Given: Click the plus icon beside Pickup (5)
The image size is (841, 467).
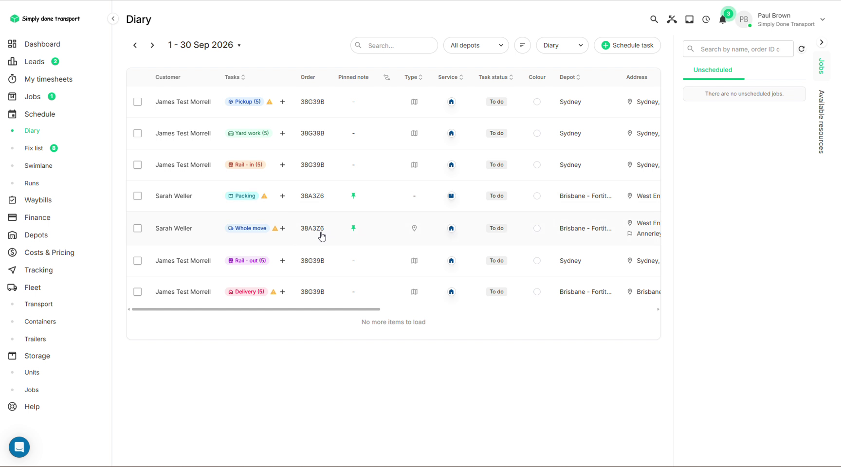Looking at the screenshot, I should pos(282,102).
